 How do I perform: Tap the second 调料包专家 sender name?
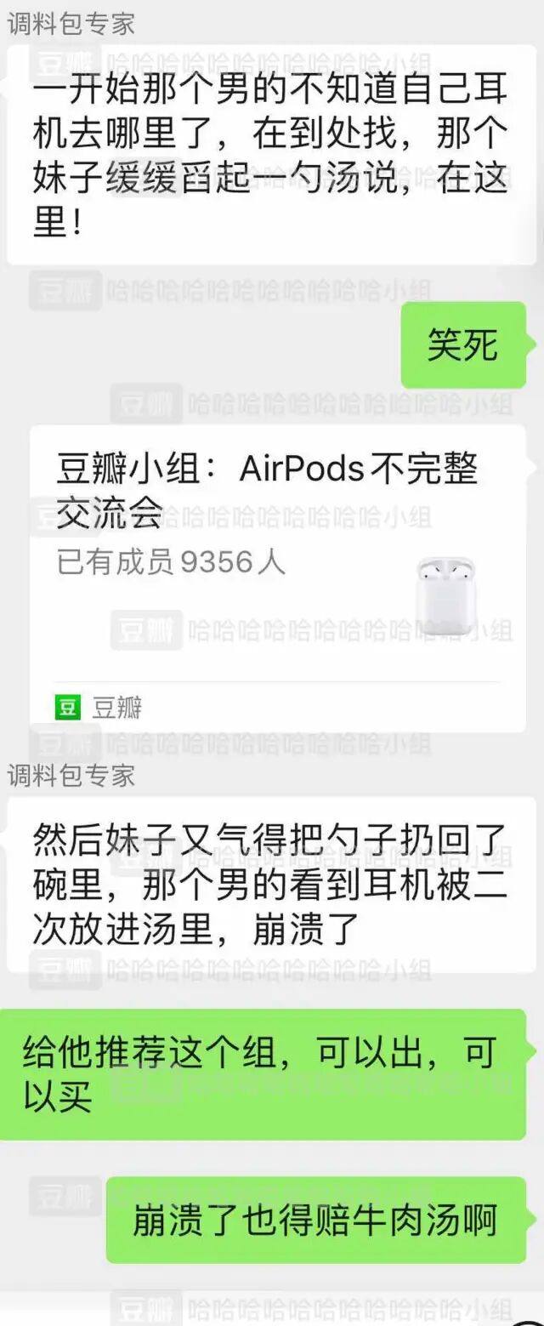[x=71, y=775]
